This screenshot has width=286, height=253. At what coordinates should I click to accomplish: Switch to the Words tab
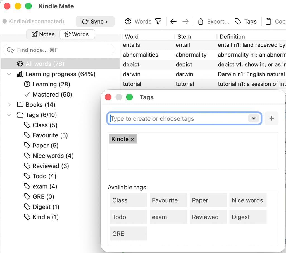point(77,34)
